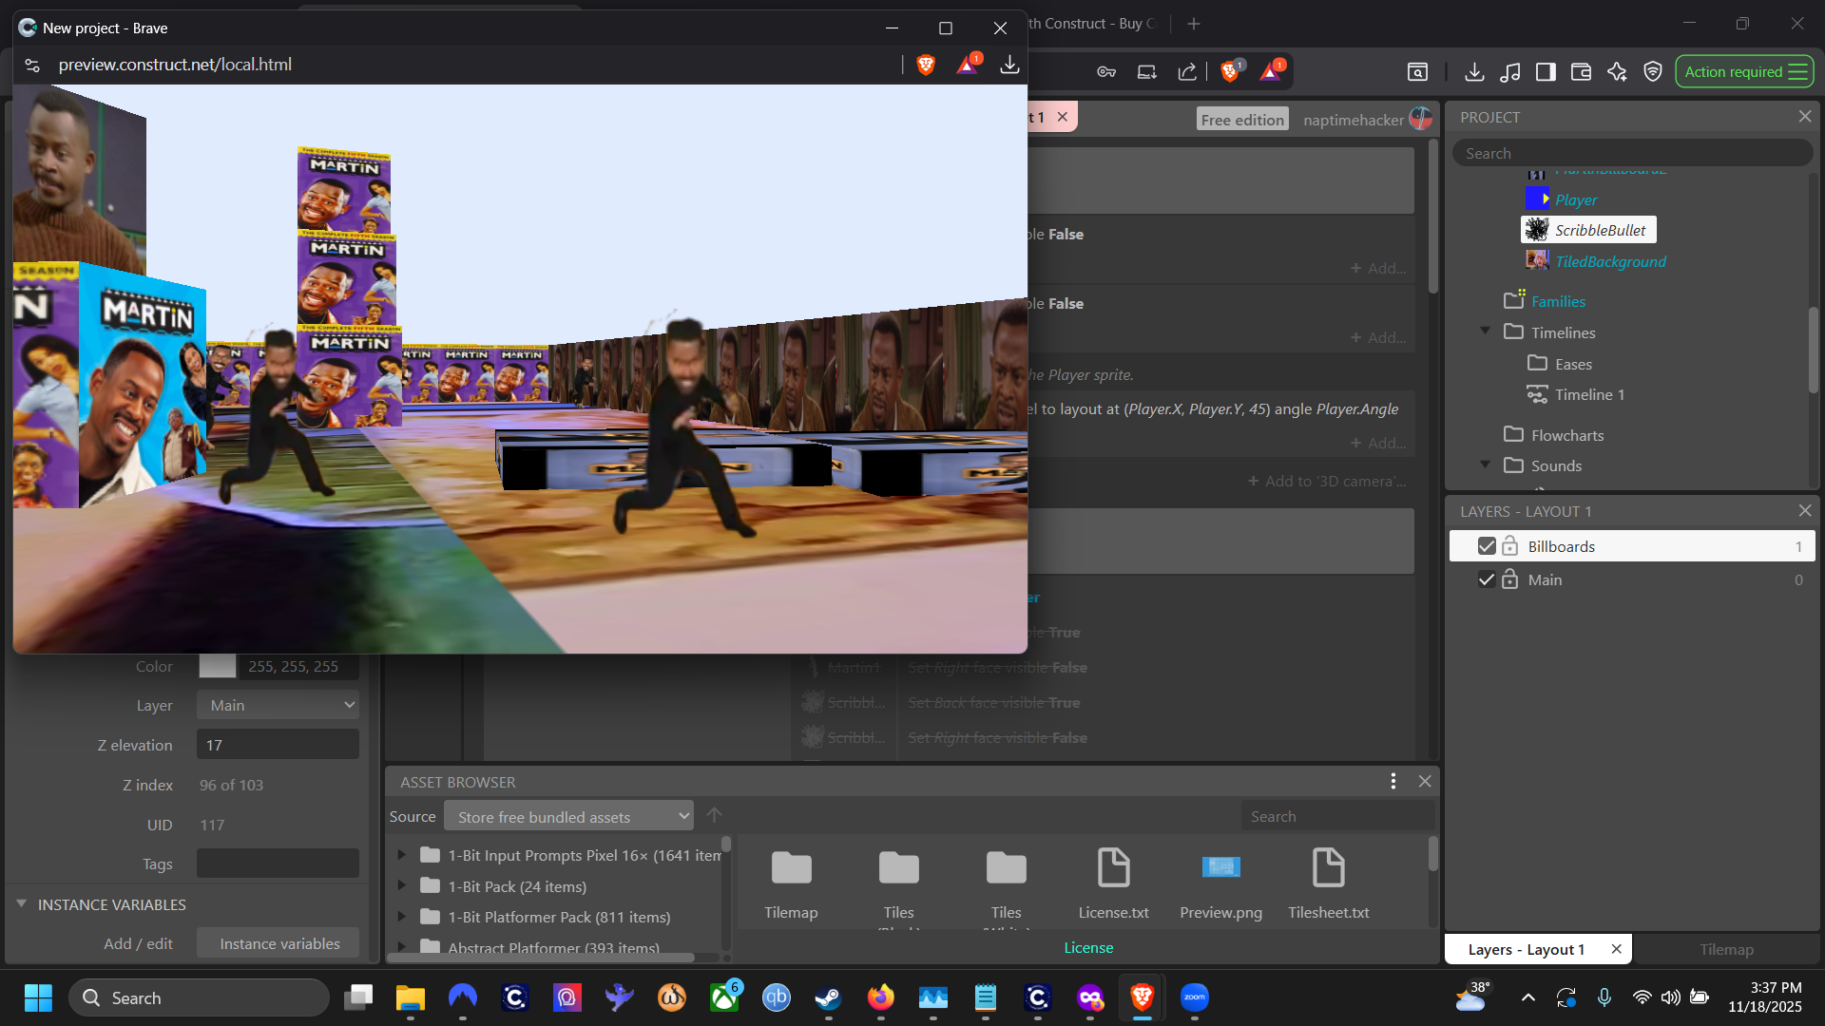Image resolution: width=1825 pixels, height=1026 pixels.
Task: Click the Brave Shields lion icon in preview window
Action: [926, 65]
